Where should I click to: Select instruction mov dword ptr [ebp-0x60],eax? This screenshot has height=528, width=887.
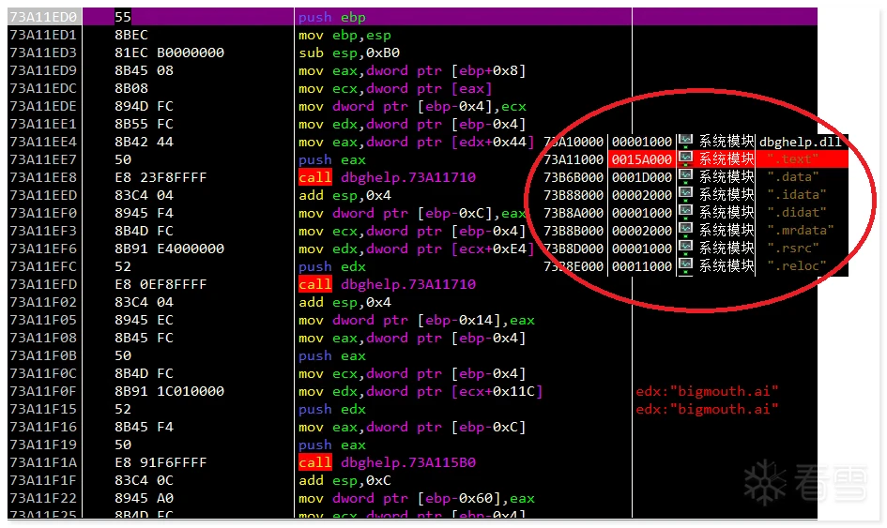point(417,498)
